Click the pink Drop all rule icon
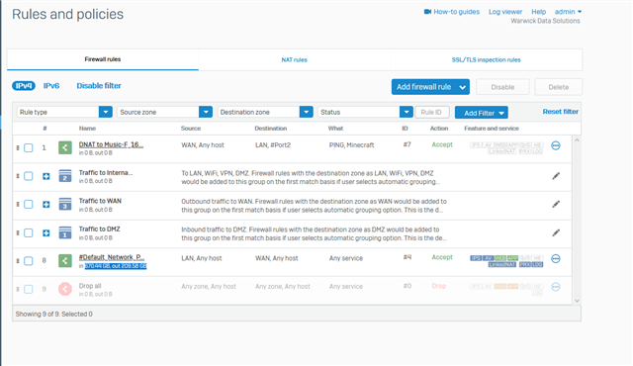The width and height of the screenshot is (633, 366). (x=65, y=289)
